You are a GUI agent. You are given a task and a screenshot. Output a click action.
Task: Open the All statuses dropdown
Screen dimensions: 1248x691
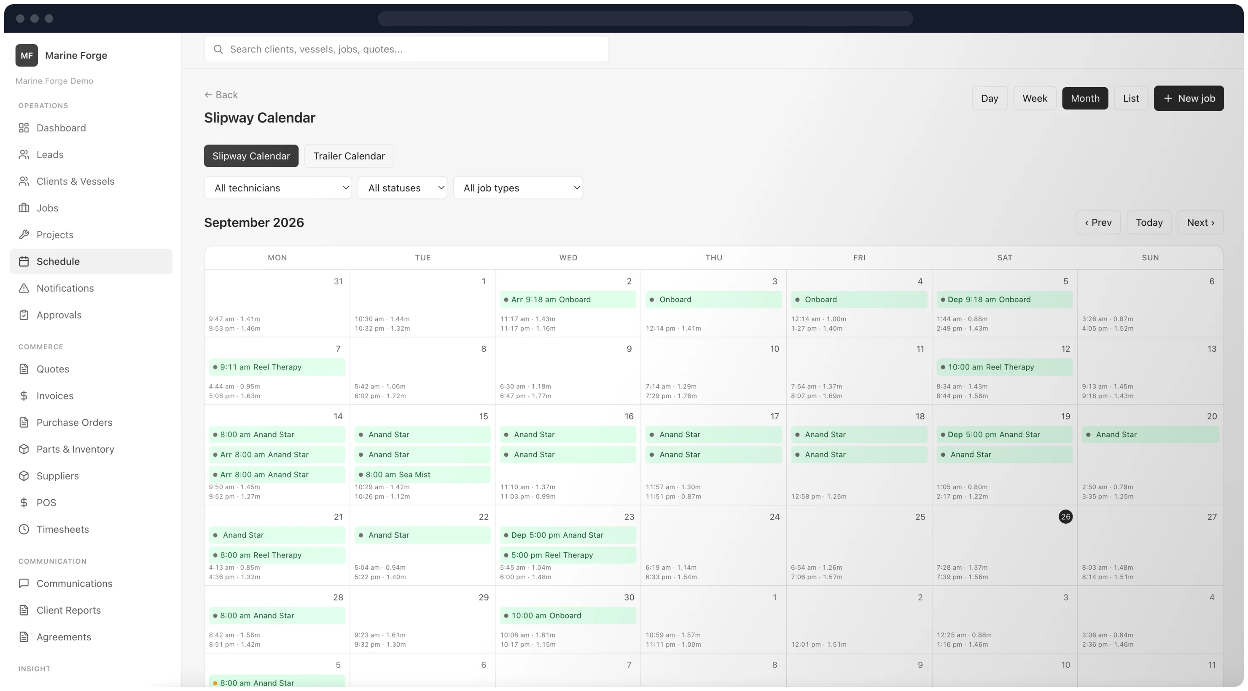(x=402, y=188)
